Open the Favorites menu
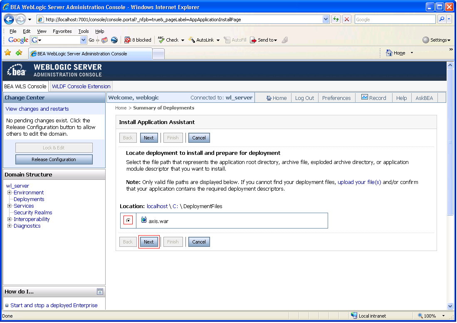457x323 pixels. tap(62, 31)
